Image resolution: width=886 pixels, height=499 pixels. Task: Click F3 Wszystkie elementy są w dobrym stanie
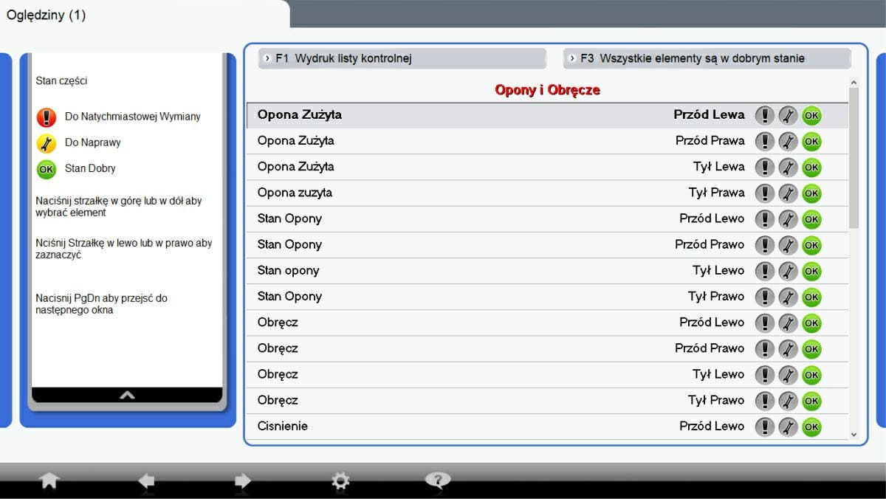click(x=707, y=58)
